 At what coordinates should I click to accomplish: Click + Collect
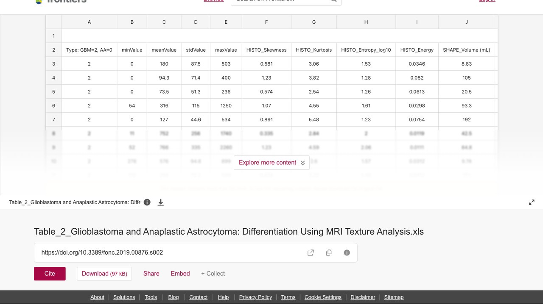(x=213, y=274)
